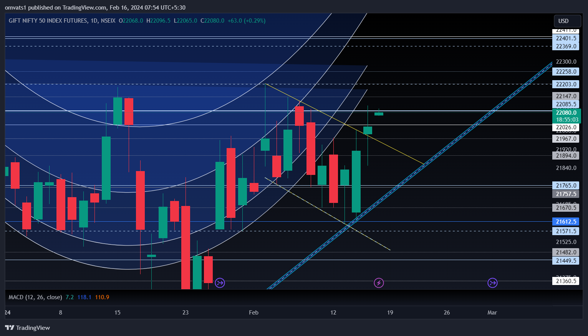Select the 22085.5 price label
Viewport: 588px width, 336px height.
tap(566, 104)
